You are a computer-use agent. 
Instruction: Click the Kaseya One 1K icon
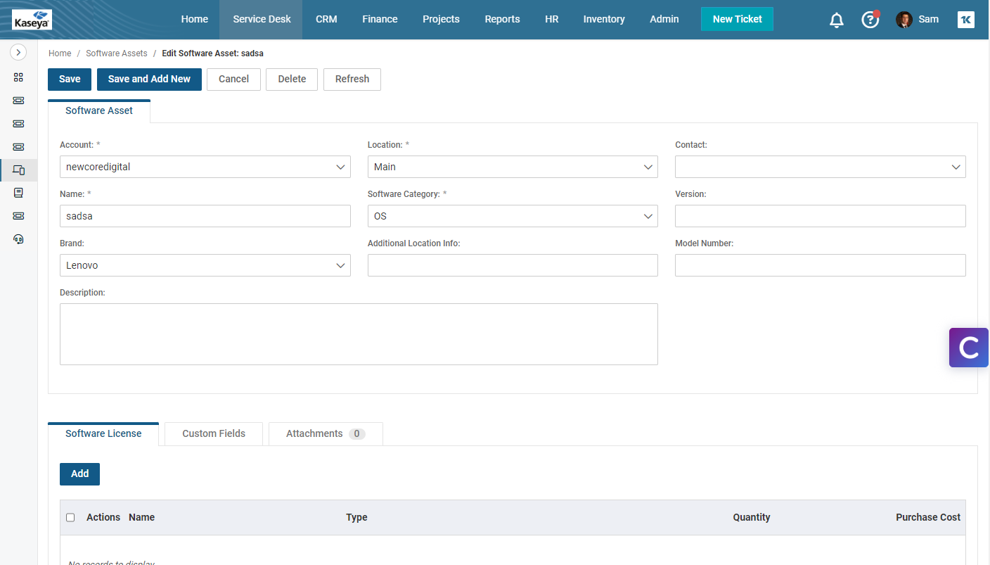pos(965,20)
